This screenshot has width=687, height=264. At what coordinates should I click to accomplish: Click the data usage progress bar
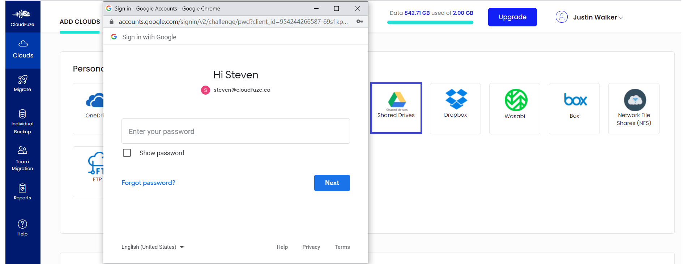click(x=430, y=22)
